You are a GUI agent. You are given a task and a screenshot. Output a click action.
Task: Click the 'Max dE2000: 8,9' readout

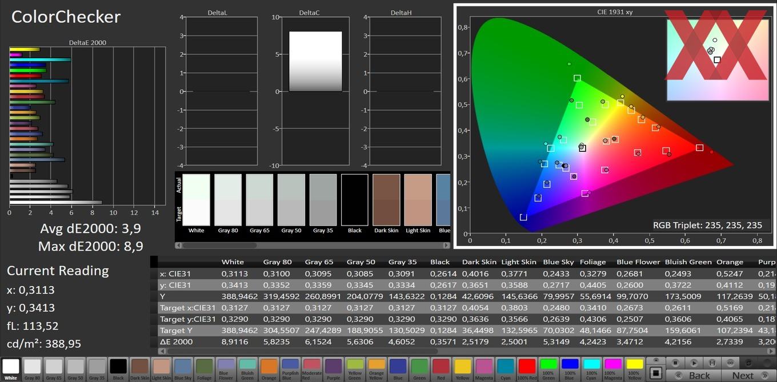click(90, 247)
